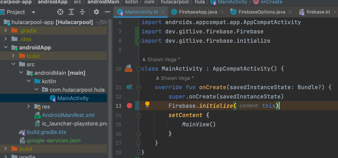The height and width of the screenshot is (158, 338).
Task: Fold the MainActivity class at line 10
Action: 139,69
